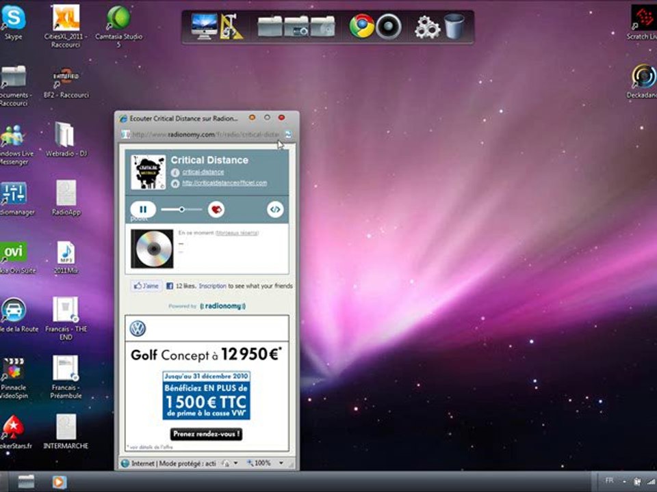Click the Prenez rendez-vous ad button

(x=206, y=434)
